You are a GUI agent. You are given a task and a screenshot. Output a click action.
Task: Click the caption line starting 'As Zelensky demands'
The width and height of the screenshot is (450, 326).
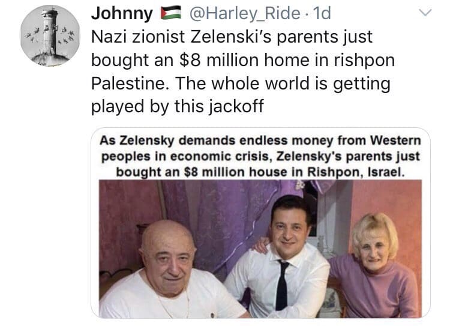pos(260,140)
